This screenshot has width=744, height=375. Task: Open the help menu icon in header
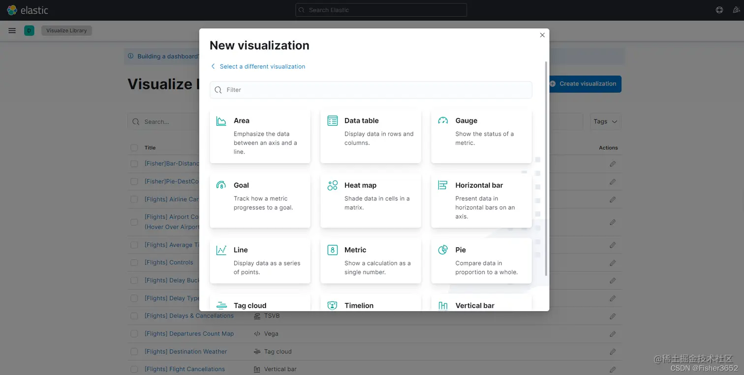[719, 10]
